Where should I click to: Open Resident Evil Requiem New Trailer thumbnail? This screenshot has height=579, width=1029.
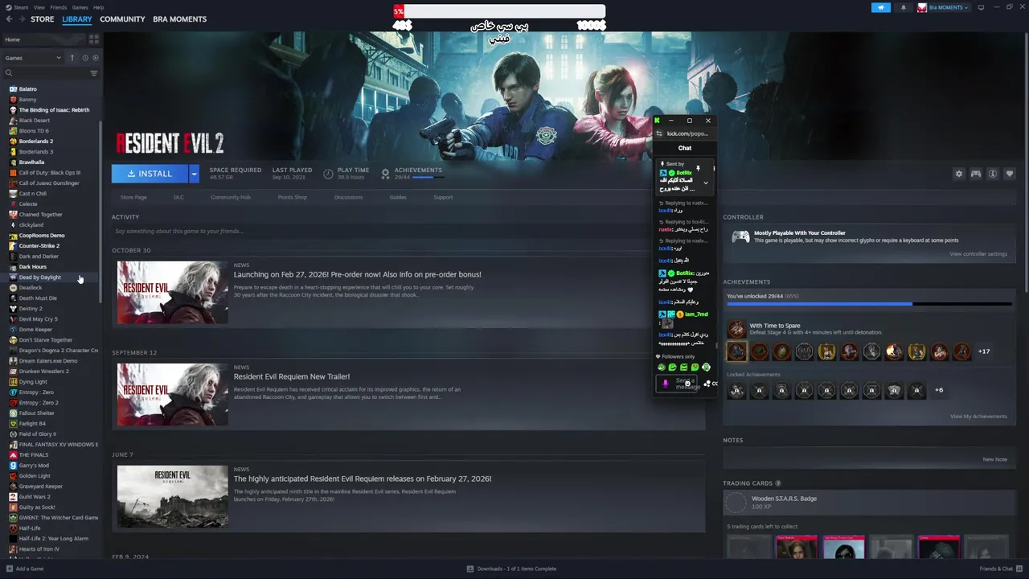[172, 394]
